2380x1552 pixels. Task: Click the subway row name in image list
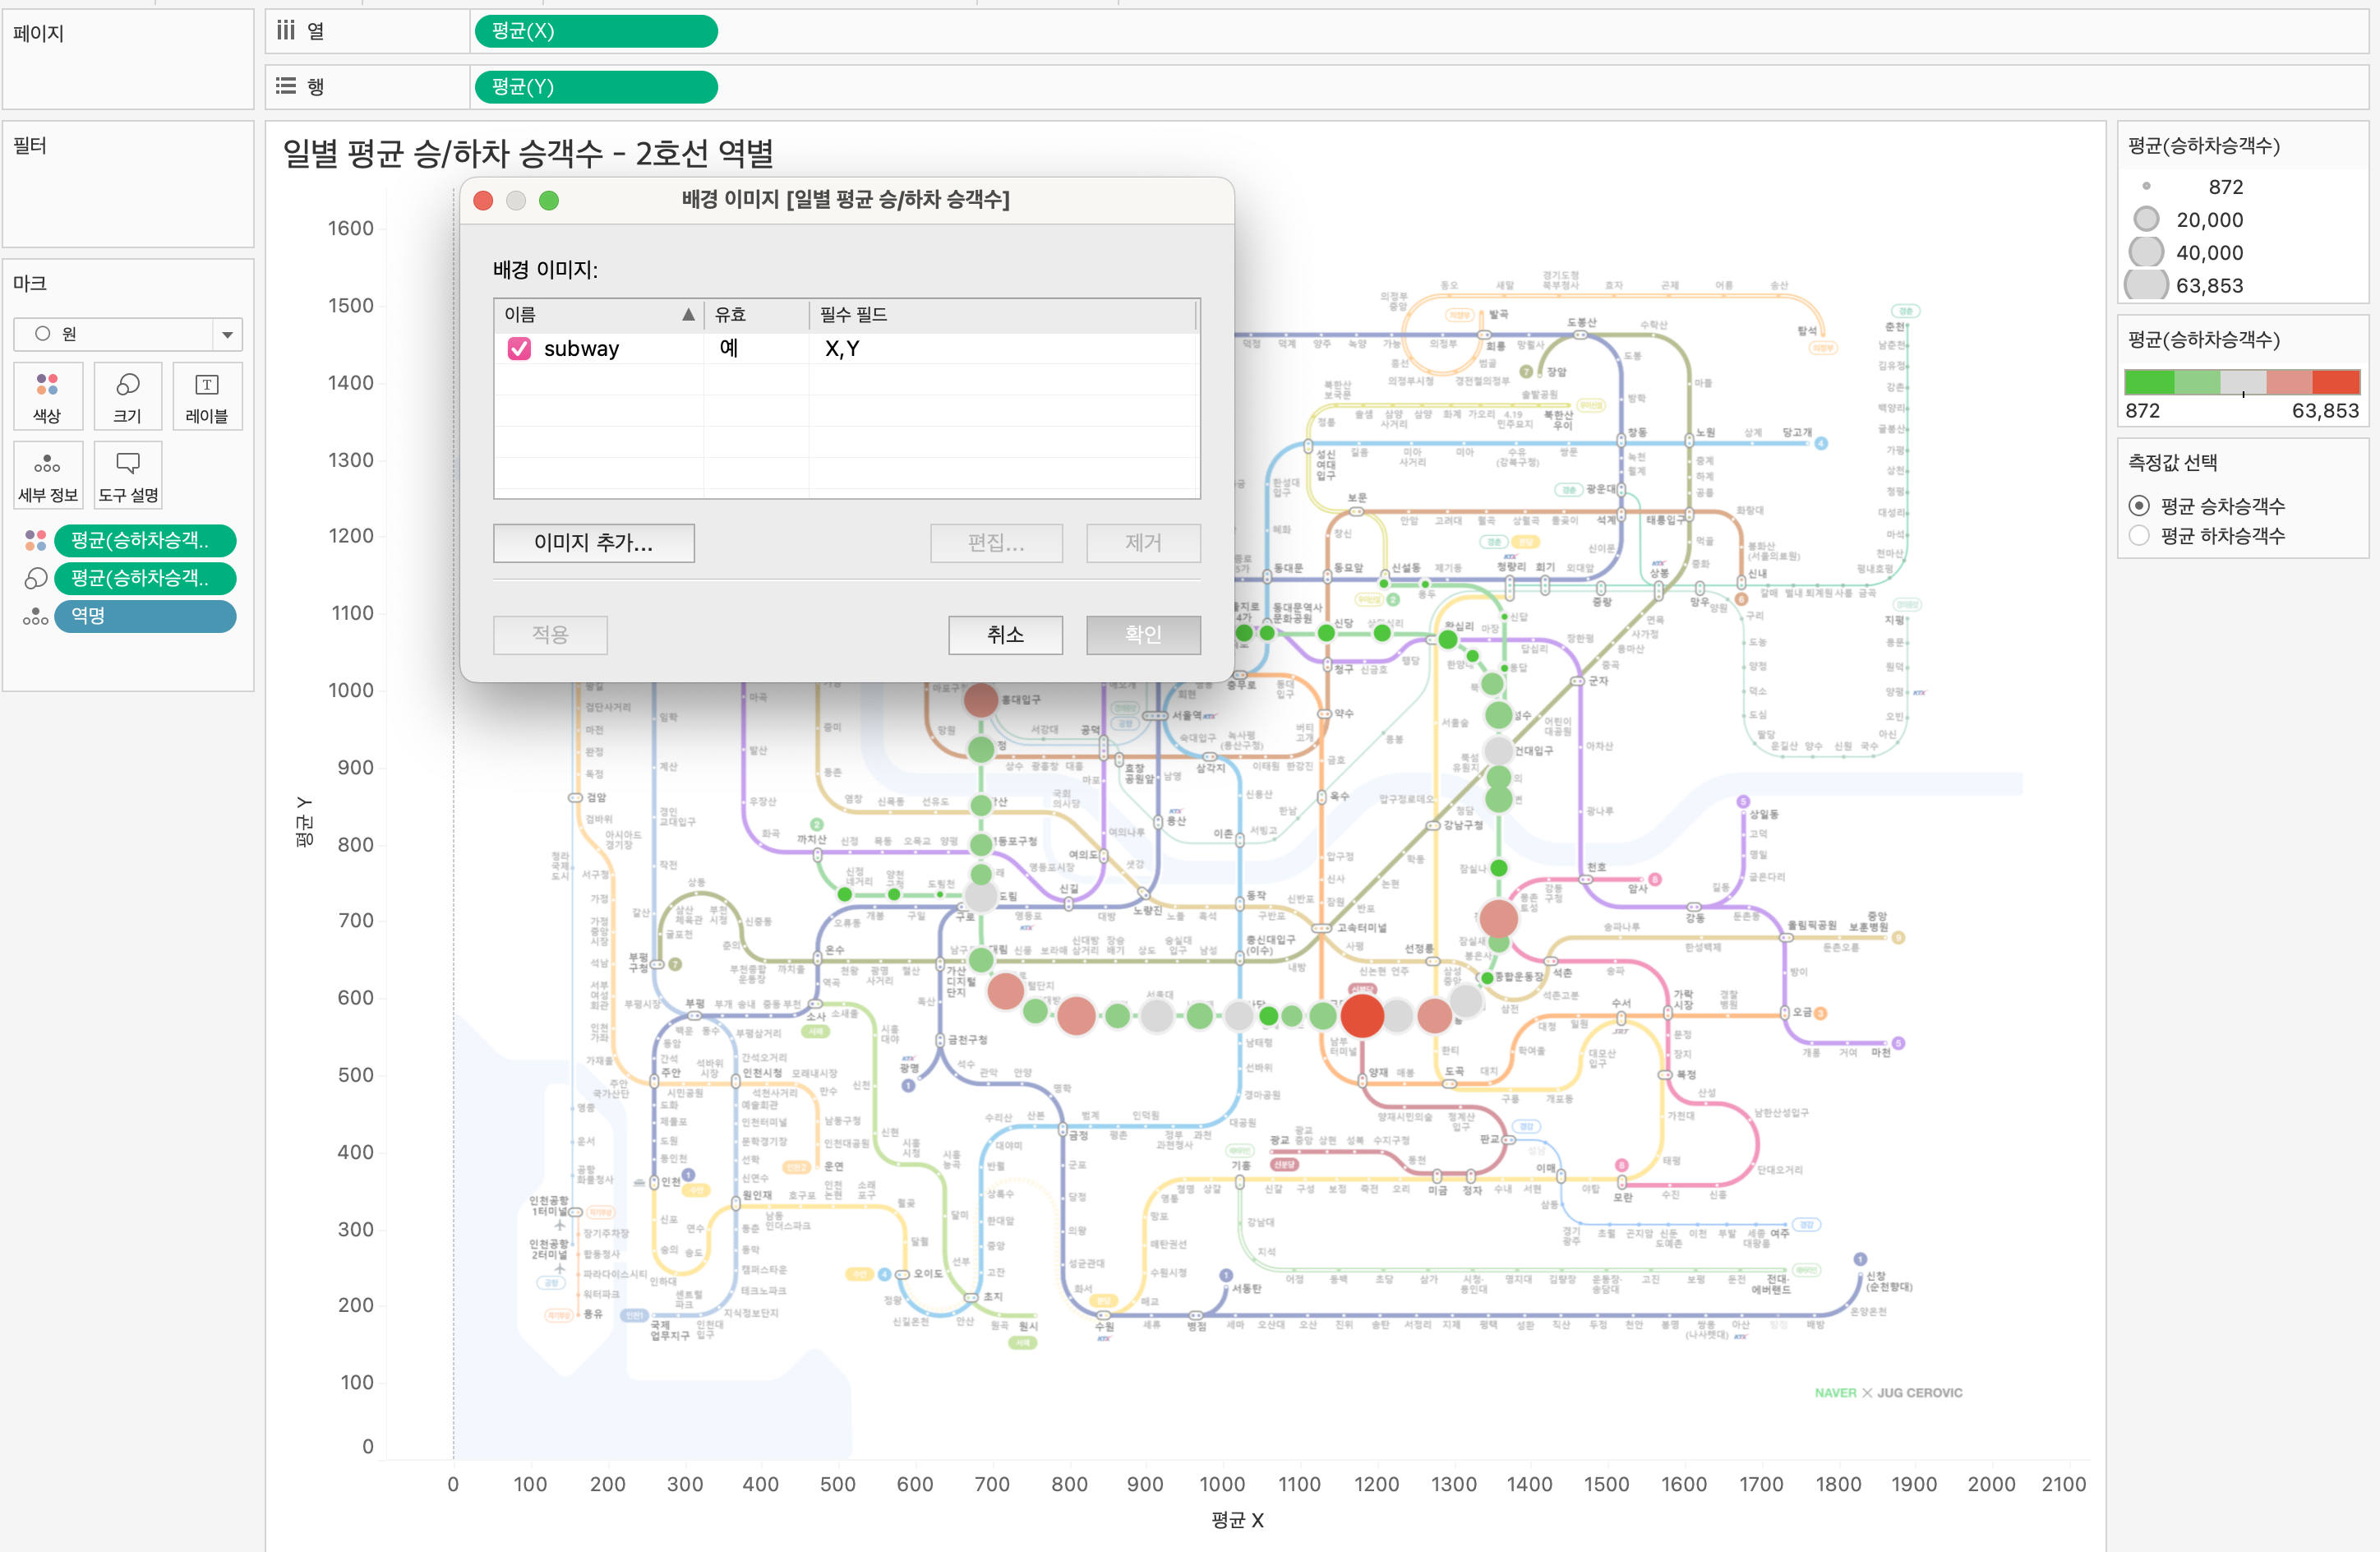click(x=581, y=349)
